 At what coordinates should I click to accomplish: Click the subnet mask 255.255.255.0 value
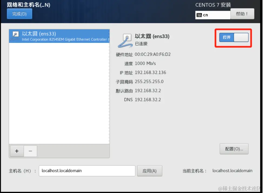point(149,82)
